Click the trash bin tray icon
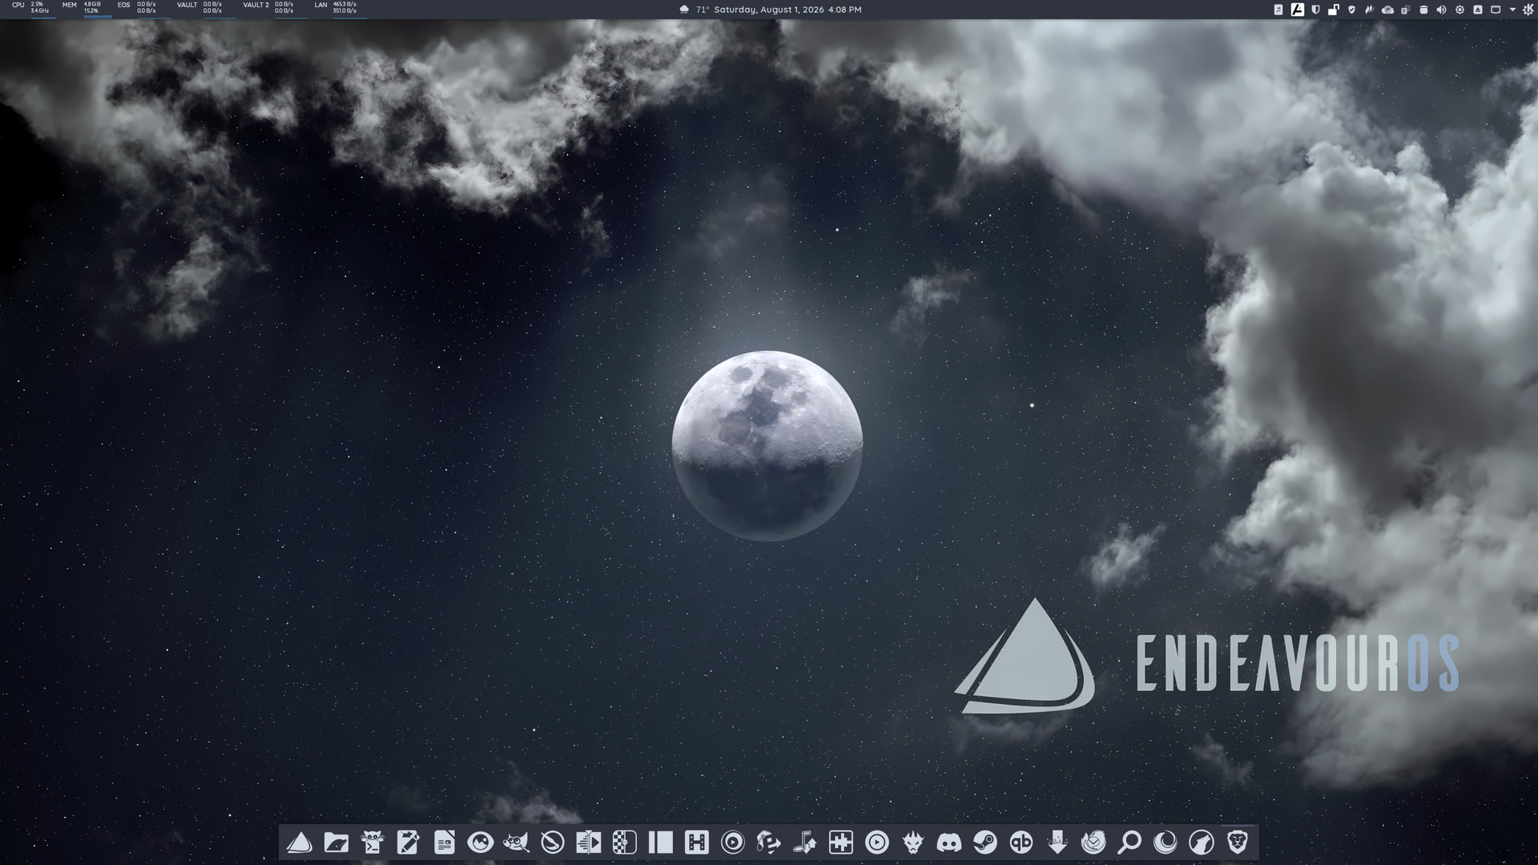The image size is (1538, 865). tap(1423, 10)
